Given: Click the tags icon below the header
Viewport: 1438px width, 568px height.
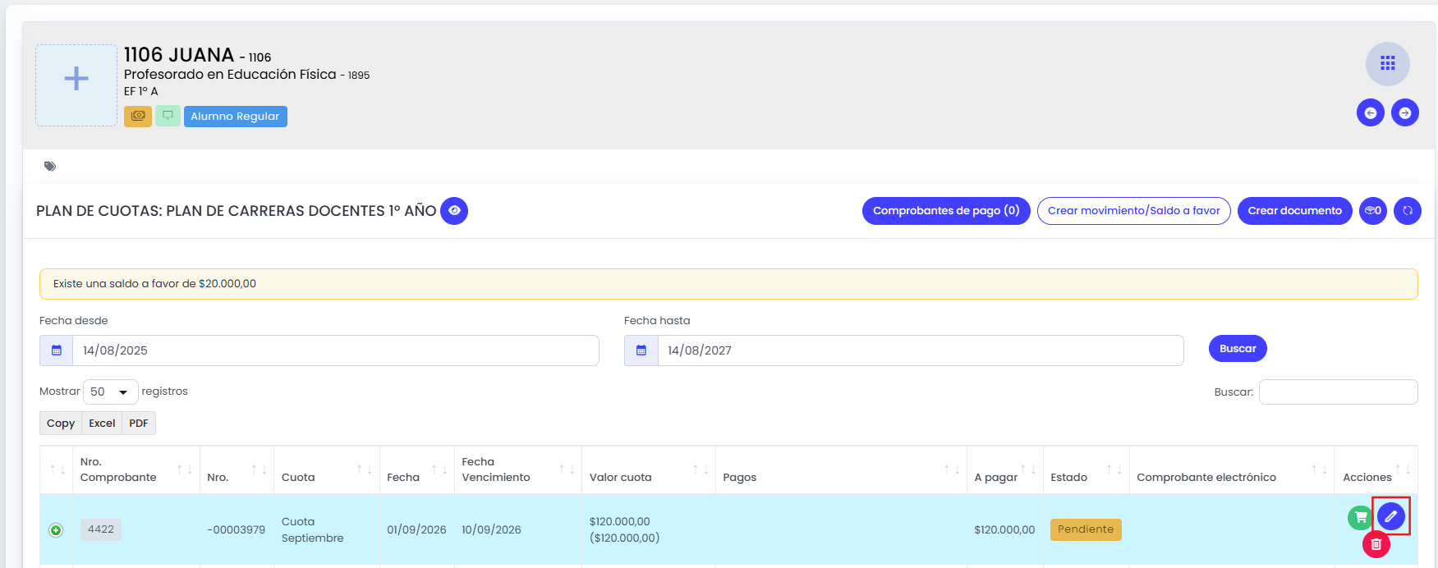Looking at the screenshot, I should [x=50, y=167].
